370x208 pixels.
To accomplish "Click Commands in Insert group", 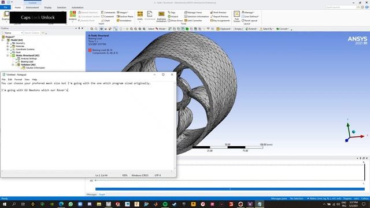I will pyautogui.click(x=108, y=12).
